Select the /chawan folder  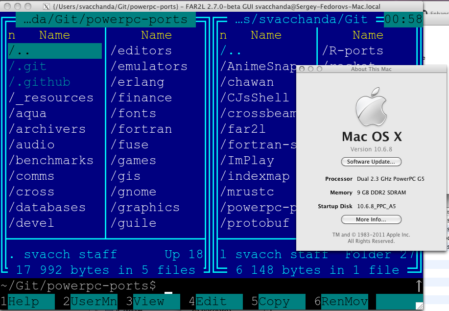point(247,82)
